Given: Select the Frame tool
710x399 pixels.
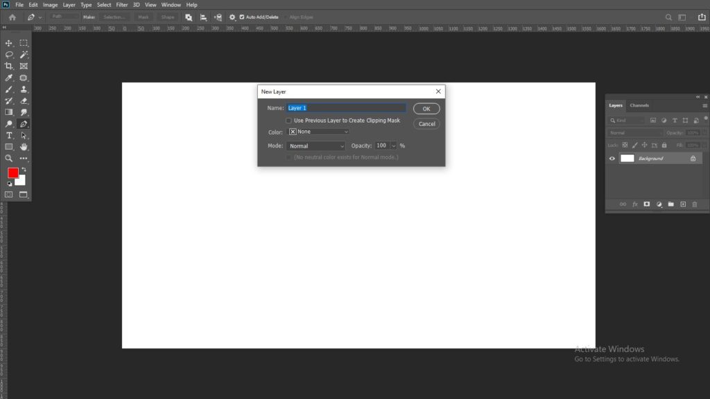Looking at the screenshot, I should 24,66.
